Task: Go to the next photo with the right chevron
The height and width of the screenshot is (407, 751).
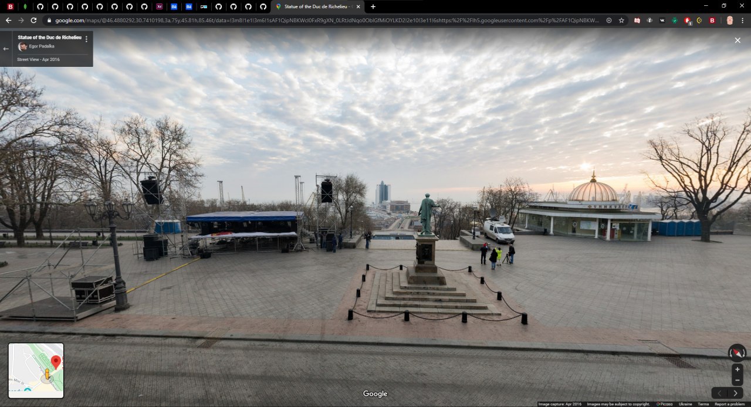Action: pos(735,393)
